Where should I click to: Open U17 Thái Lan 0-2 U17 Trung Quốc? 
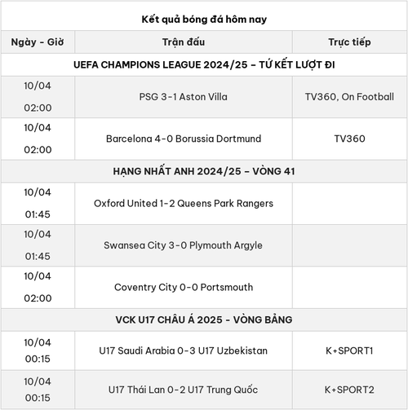click(x=183, y=390)
